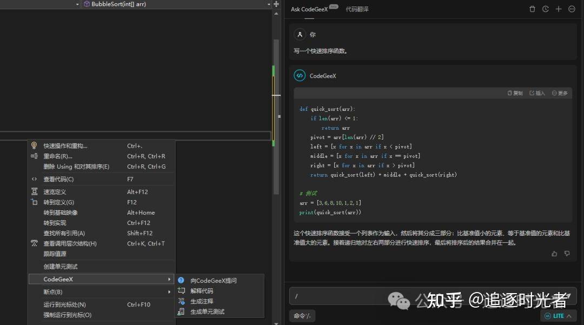
Task: Click the user avatar icon beside 你
Action: coord(300,35)
